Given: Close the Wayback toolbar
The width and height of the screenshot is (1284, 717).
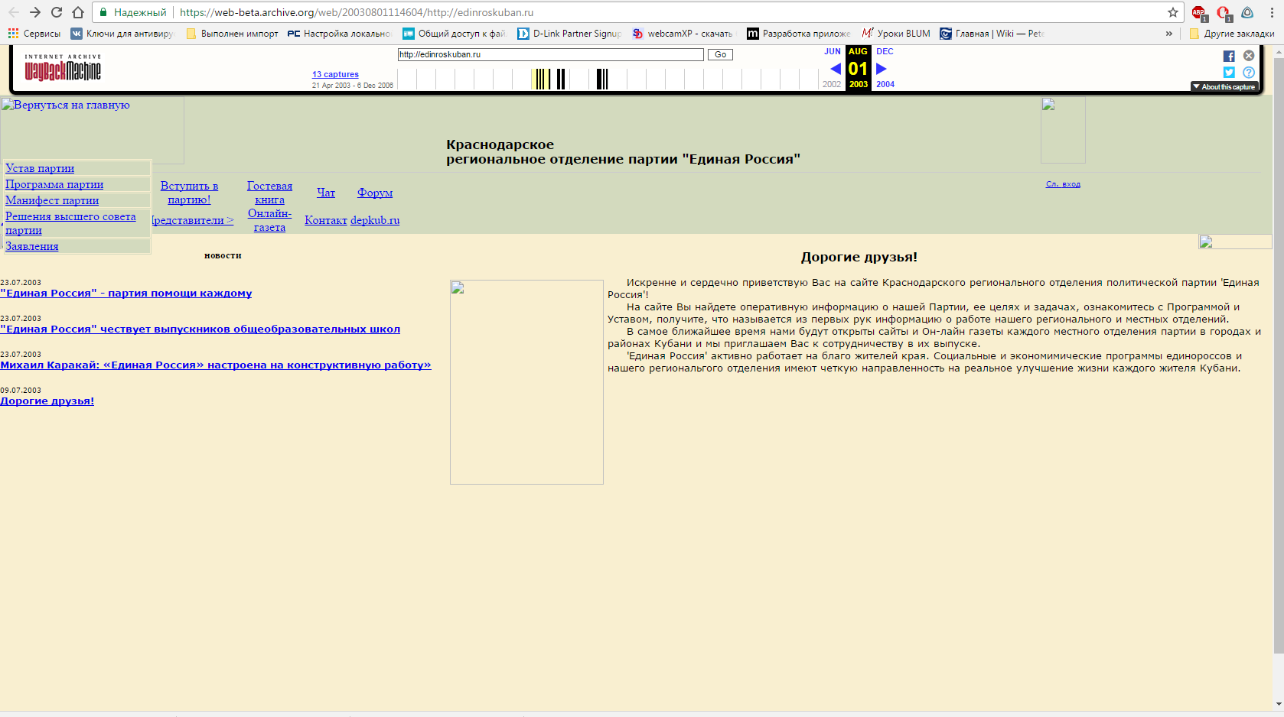Looking at the screenshot, I should [1249, 56].
